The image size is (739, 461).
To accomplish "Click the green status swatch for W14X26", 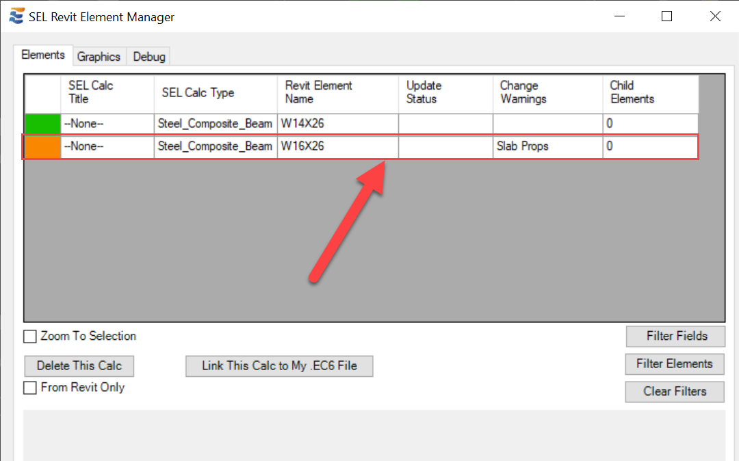I will tap(42, 124).
